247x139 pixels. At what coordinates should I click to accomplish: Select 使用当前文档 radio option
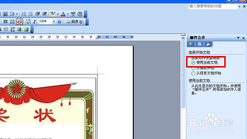click(x=193, y=63)
